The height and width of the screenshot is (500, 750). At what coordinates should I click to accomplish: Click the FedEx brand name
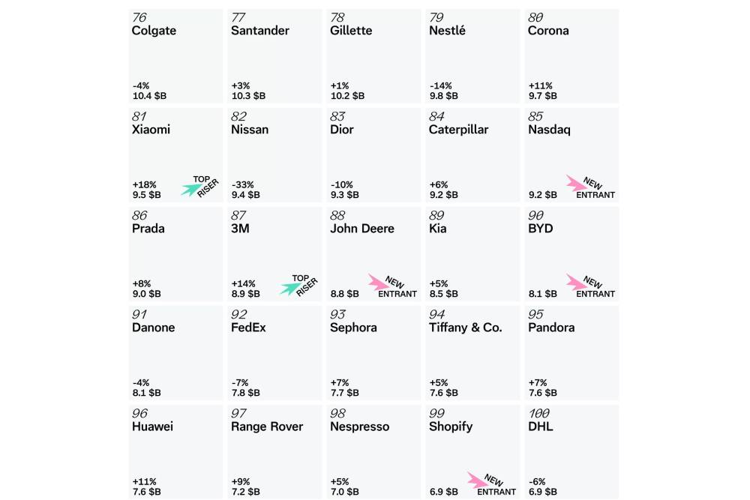coord(248,328)
